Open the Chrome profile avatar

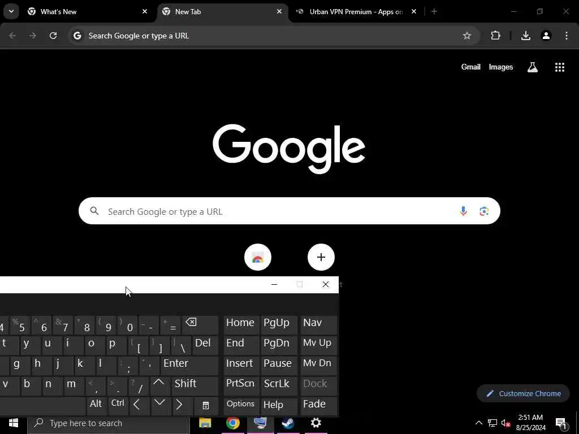[x=546, y=36]
